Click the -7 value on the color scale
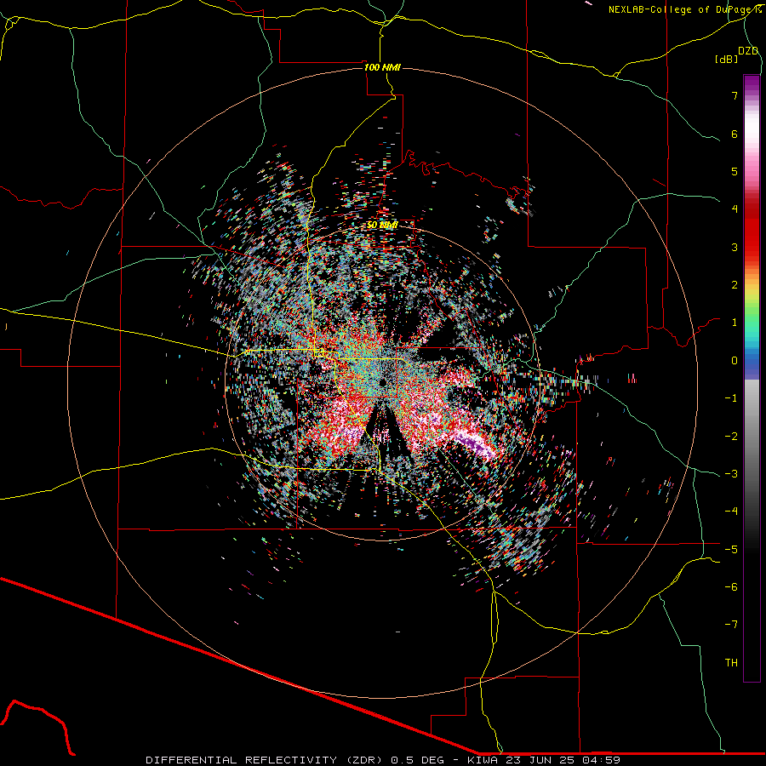 pos(731,625)
